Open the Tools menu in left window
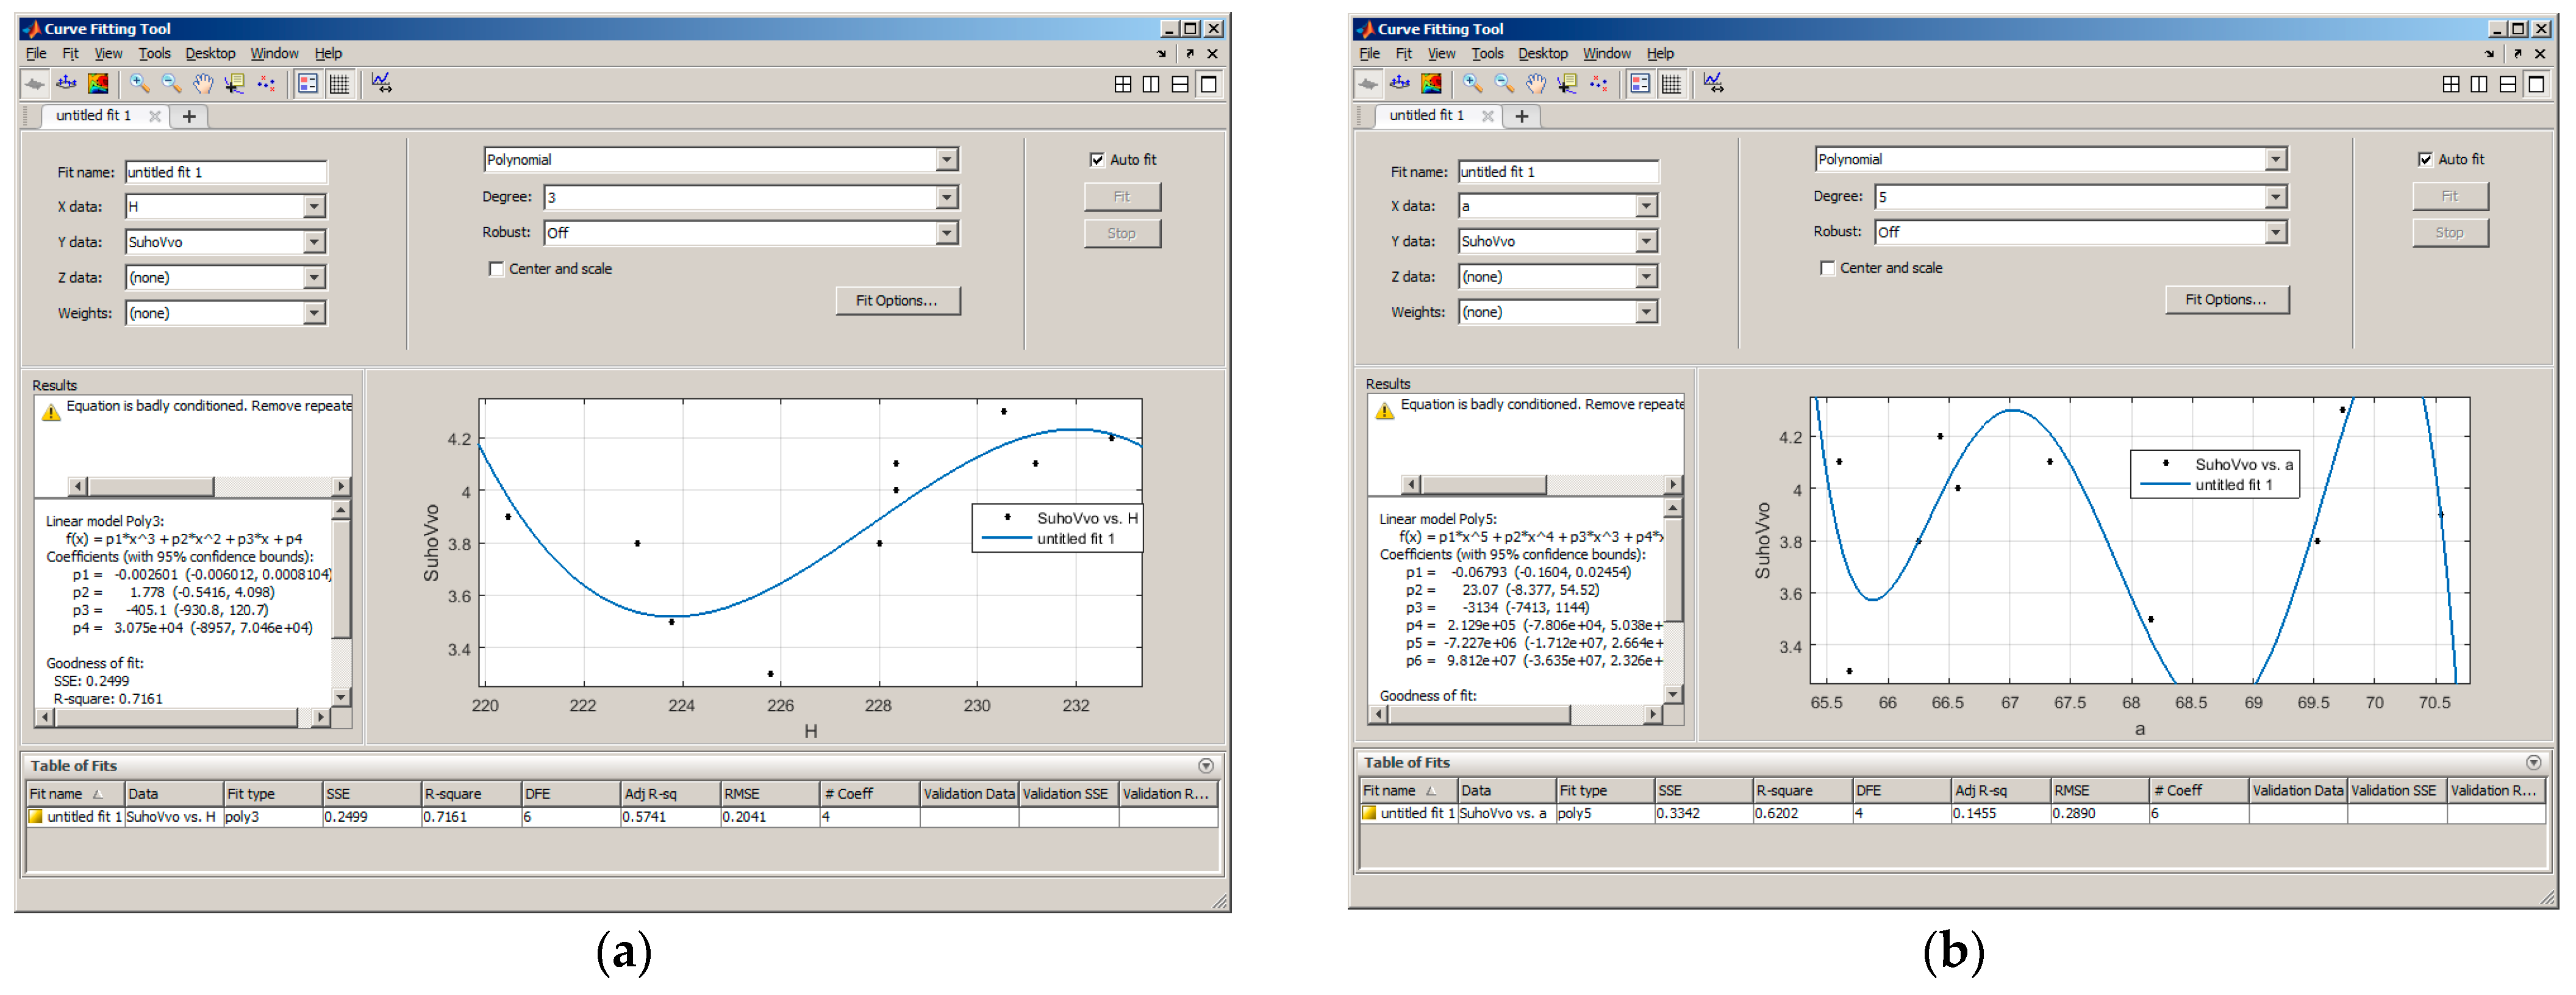2576x995 pixels. point(154,54)
